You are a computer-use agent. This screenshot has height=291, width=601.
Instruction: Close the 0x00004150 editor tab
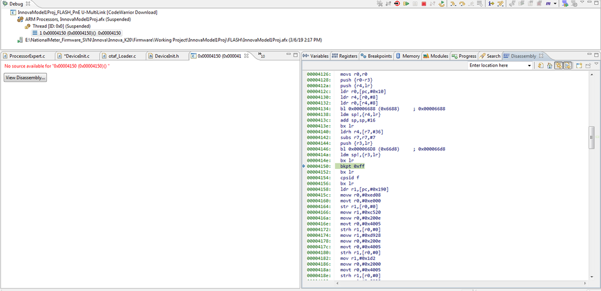247,56
